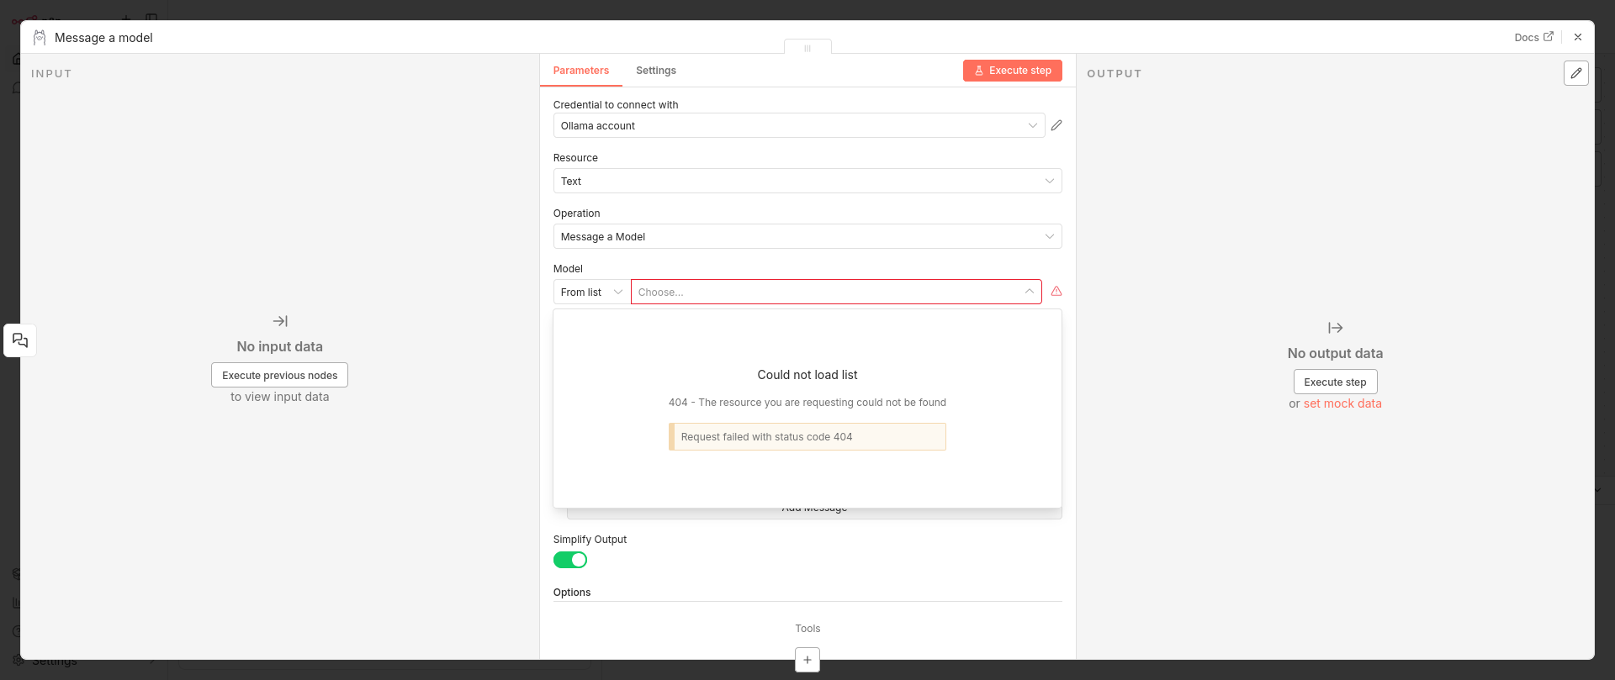The width and height of the screenshot is (1615, 680).
Task: Click the model field warning triangle icon
Action: (1056, 291)
